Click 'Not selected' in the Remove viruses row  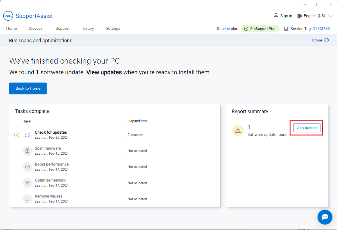point(137,199)
